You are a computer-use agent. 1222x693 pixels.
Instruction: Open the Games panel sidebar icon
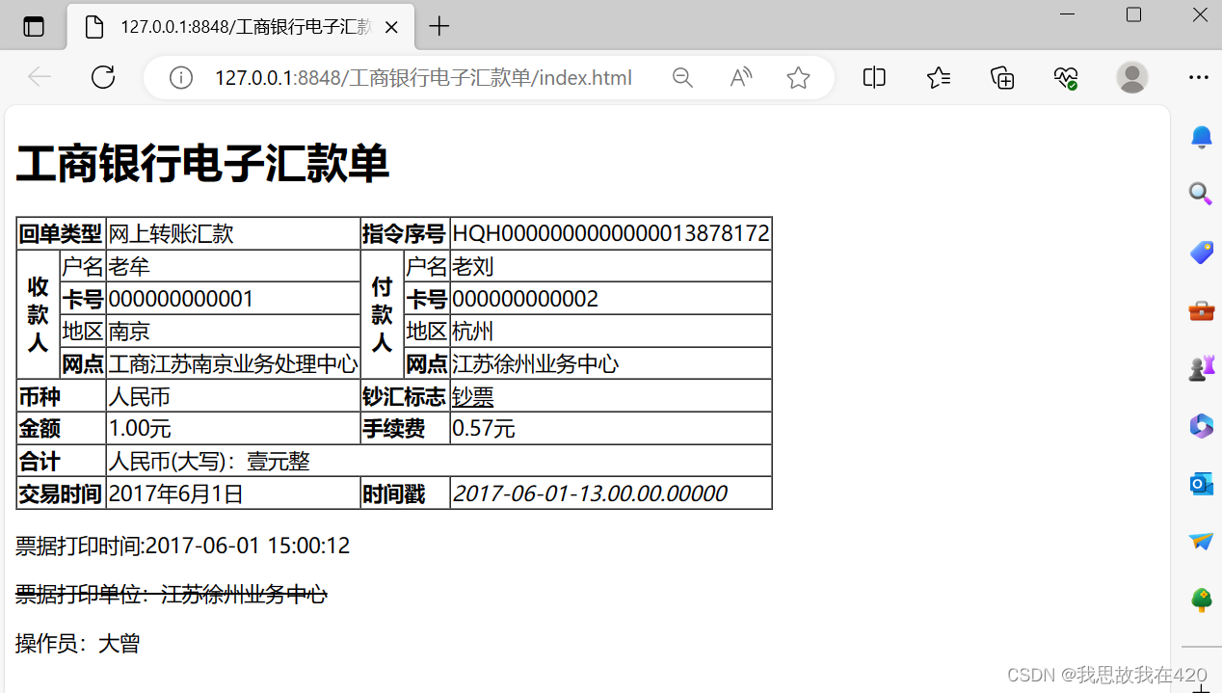(x=1200, y=367)
